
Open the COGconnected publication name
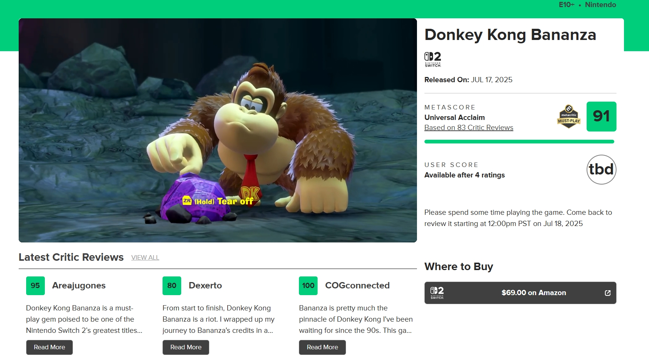pos(357,286)
